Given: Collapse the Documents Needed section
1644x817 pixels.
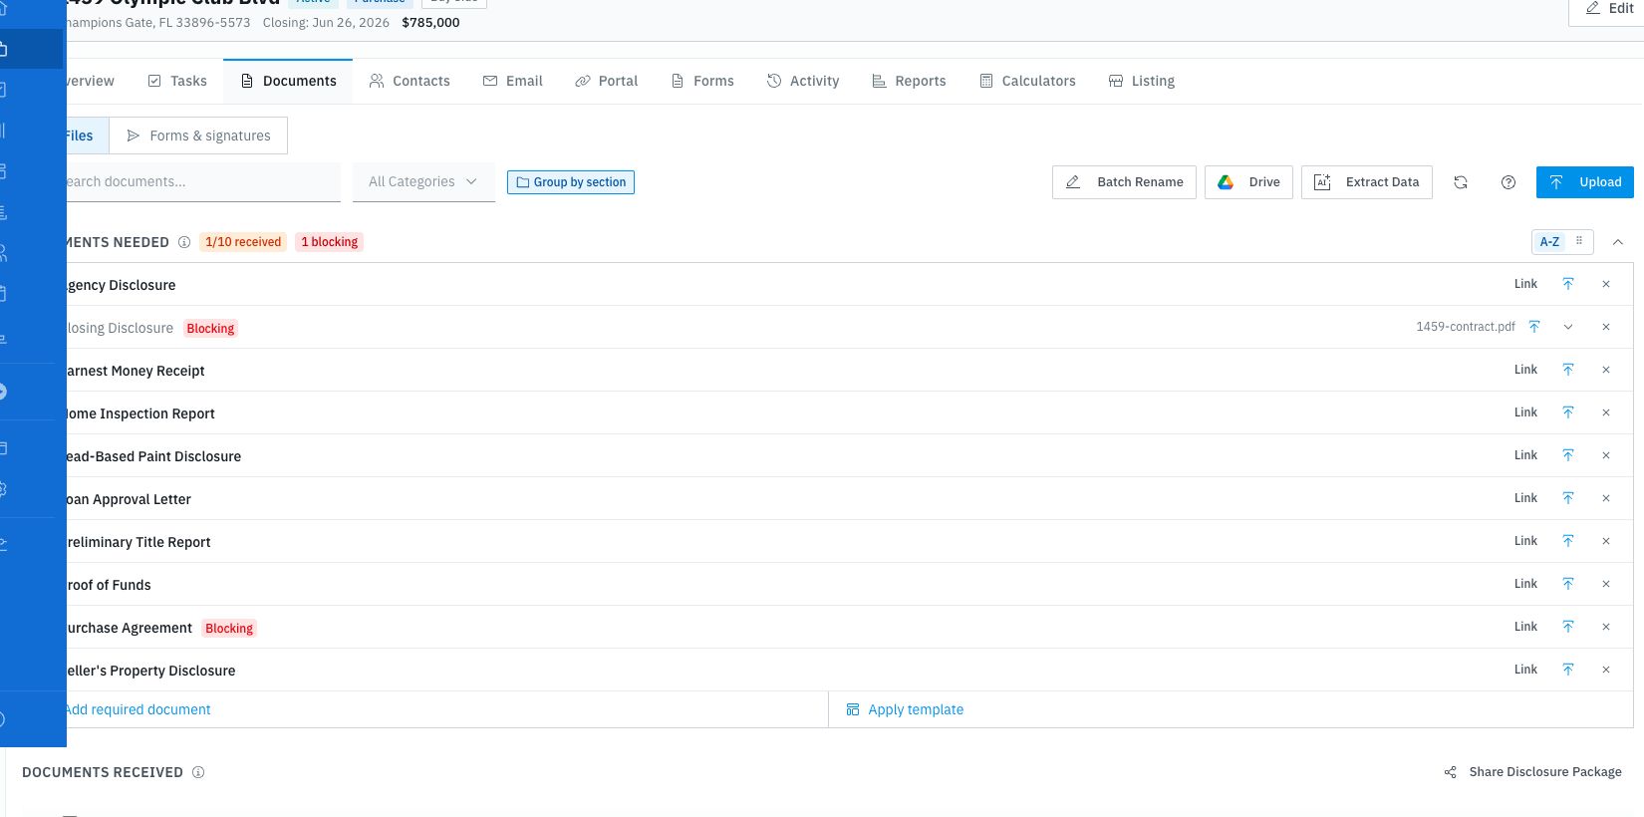Looking at the screenshot, I should coord(1618,242).
